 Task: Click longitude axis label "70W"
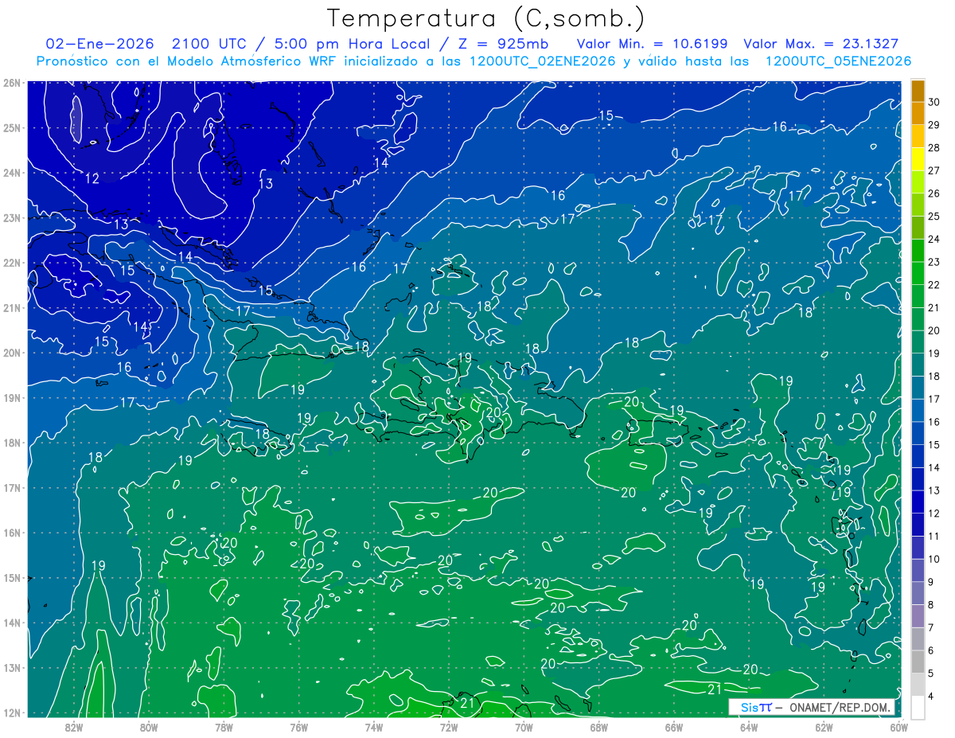(524, 727)
